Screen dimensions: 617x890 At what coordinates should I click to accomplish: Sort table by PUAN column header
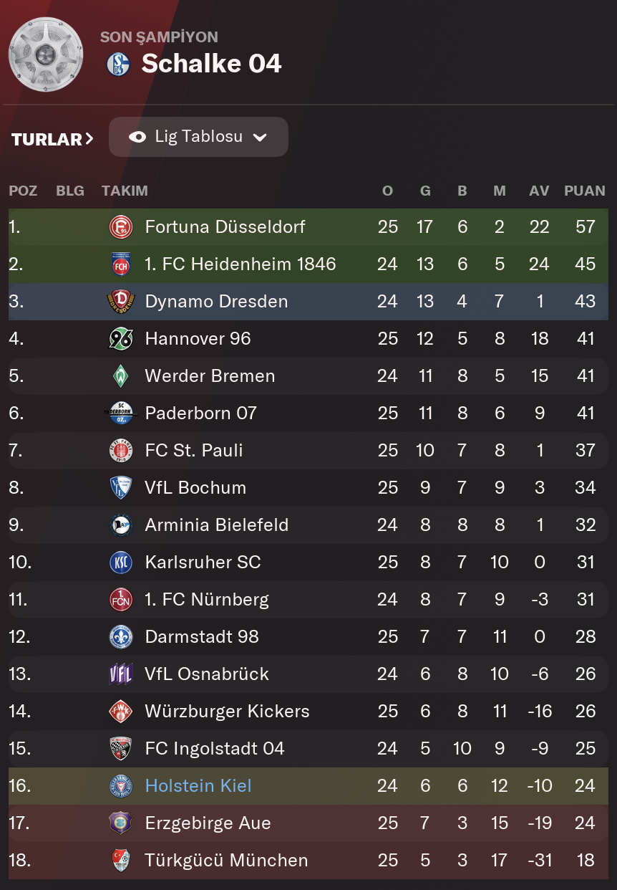pos(585,191)
